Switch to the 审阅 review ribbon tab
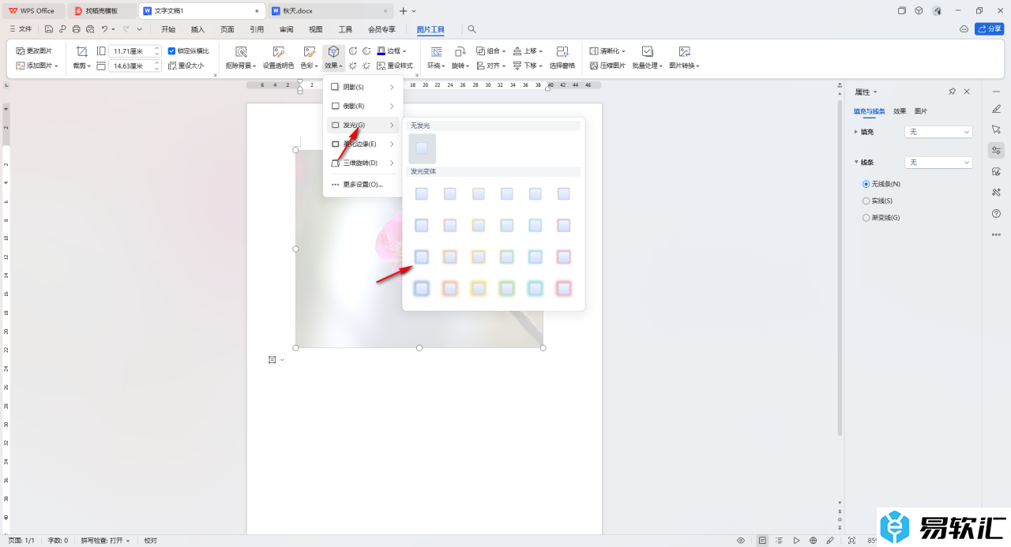 tap(286, 29)
